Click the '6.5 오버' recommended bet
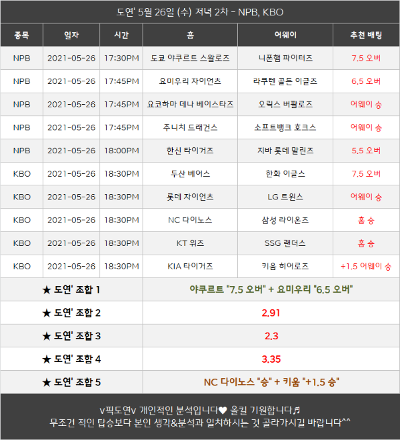 point(366,81)
